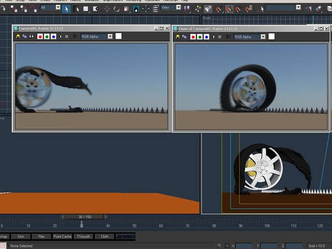Click the clone virtual frame buffer icon in Camera01 window

(x=24, y=37)
